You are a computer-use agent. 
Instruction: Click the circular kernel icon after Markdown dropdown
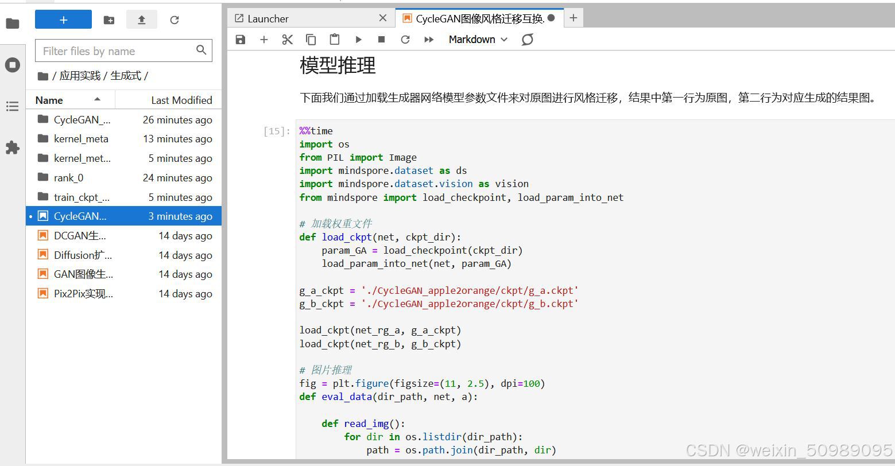coord(527,40)
